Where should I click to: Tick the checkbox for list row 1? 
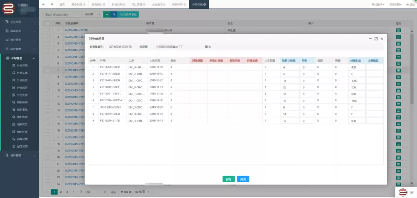[x=48, y=30]
